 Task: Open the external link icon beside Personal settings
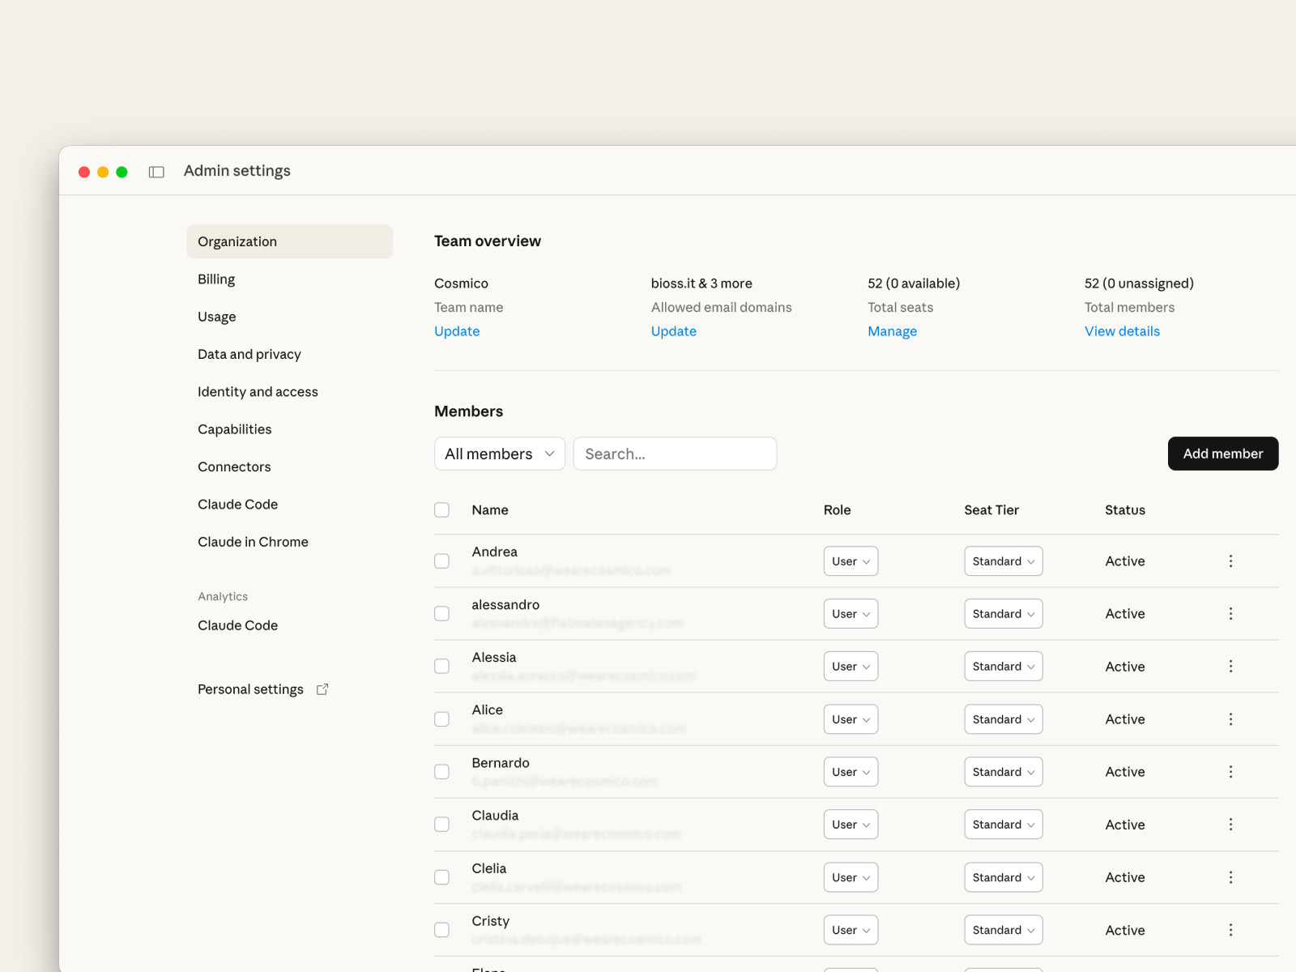[x=322, y=689]
